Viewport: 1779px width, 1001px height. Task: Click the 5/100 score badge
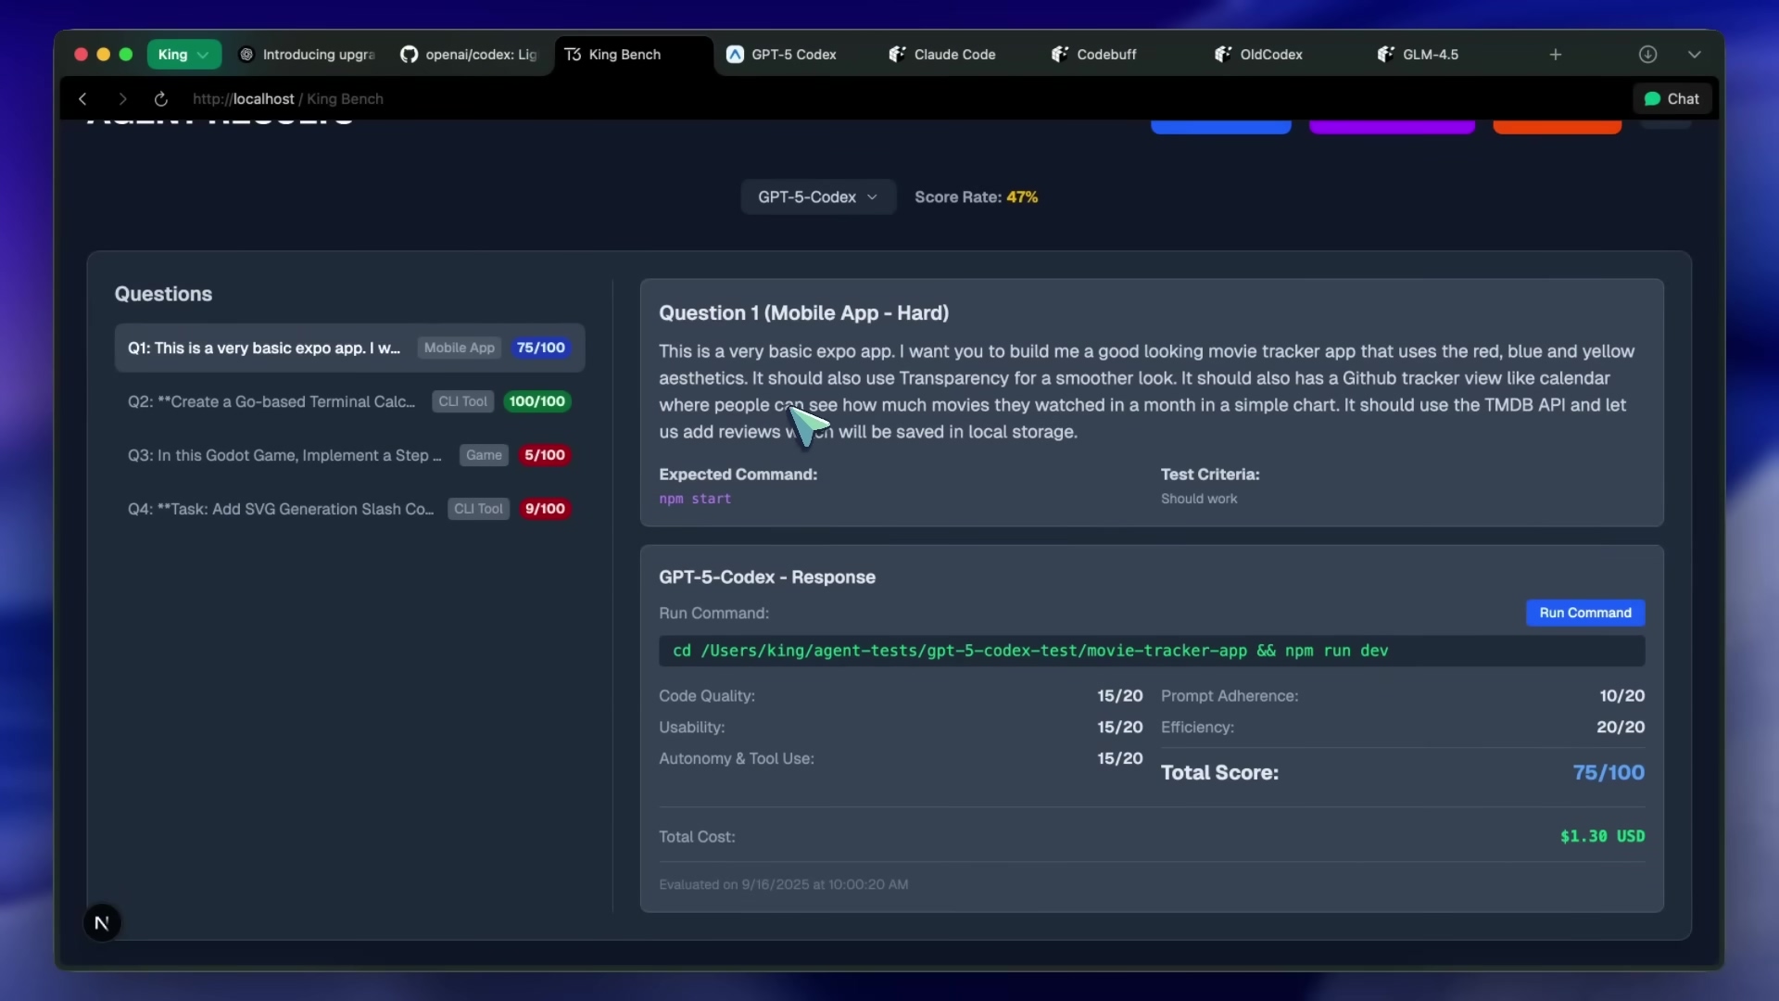point(544,455)
